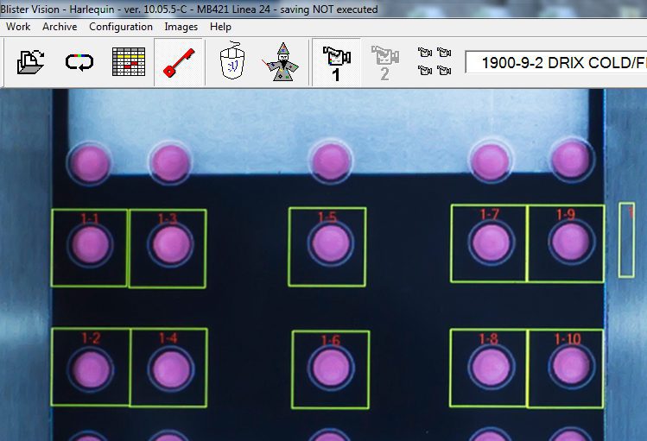
Task: Open the Archive menu
Action: pos(60,27)
